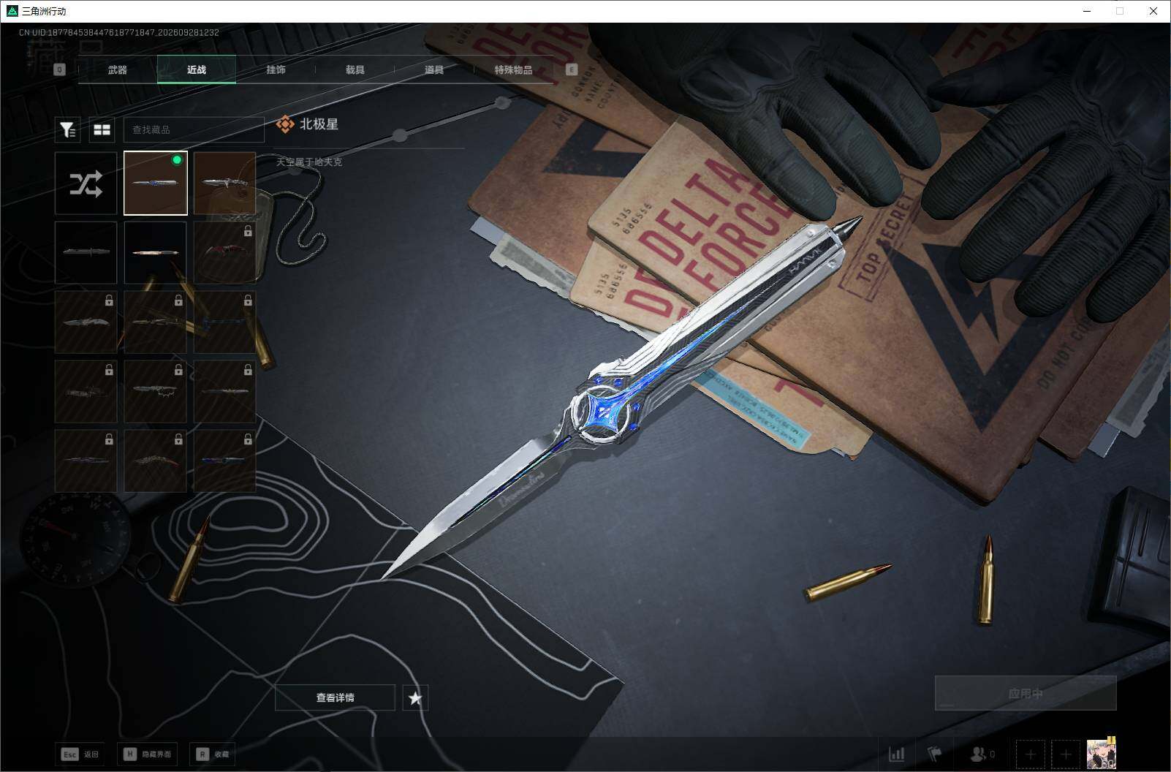Click the 查看详情 button
The image size is (1171, 772).
coord(335,697)
